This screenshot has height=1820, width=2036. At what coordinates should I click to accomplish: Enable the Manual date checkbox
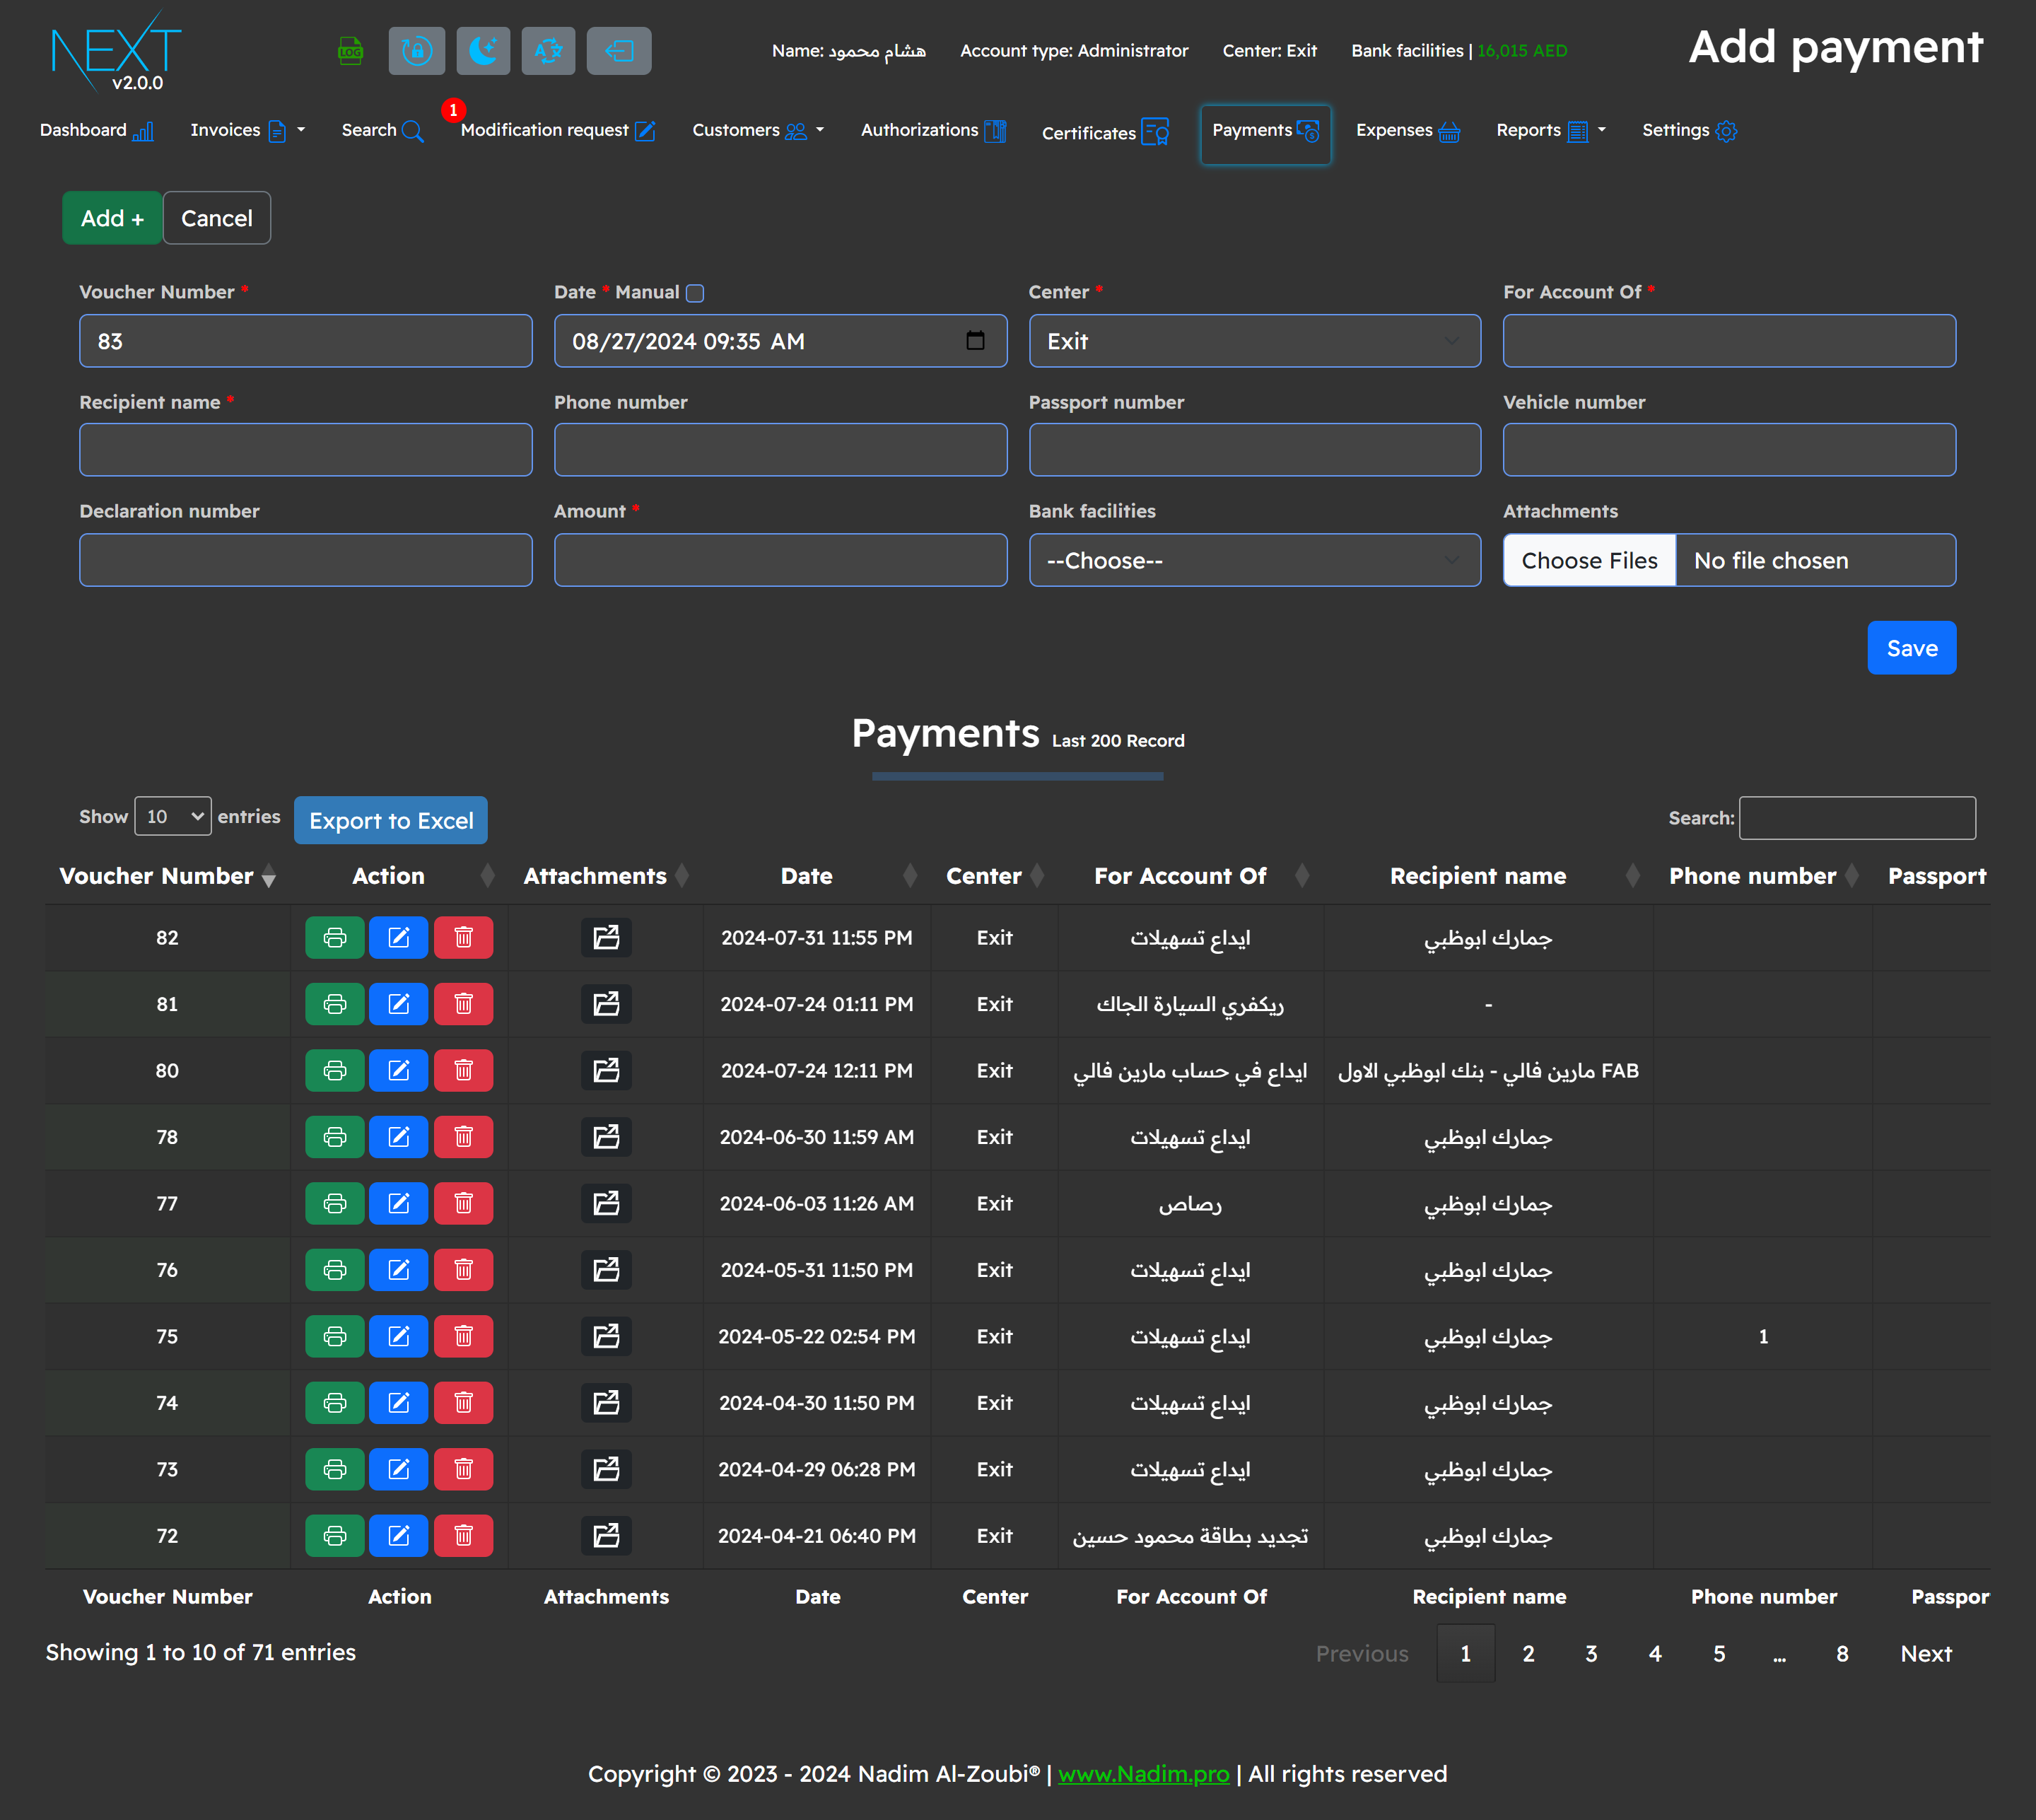coord(695,293)
